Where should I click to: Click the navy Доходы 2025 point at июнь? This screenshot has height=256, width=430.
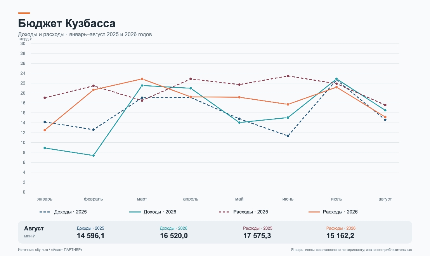[x=288, y=136]
